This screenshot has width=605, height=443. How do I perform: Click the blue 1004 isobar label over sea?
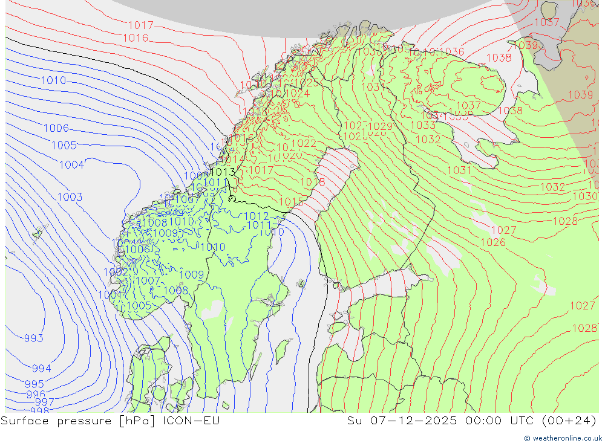point(72,165)
